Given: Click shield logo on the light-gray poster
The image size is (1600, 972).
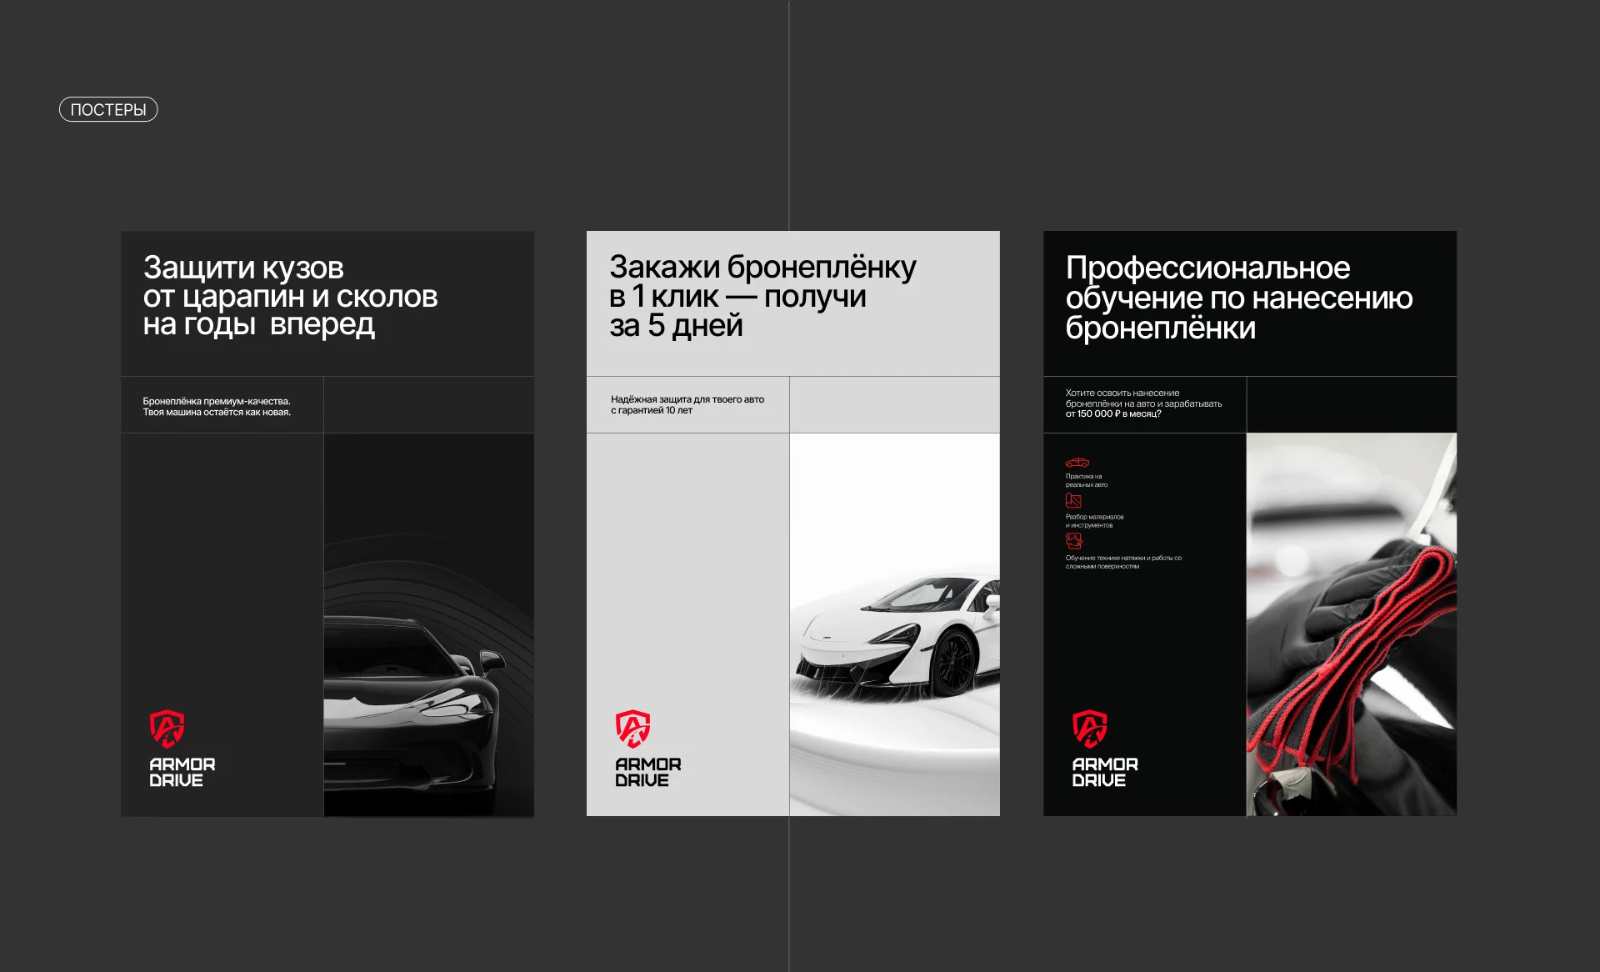Looking at the screenshot, I should [632, 728].
